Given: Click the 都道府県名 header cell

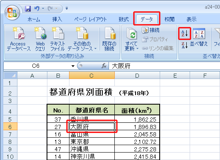Looking at the screenshot, I should [x=92, y=110].
